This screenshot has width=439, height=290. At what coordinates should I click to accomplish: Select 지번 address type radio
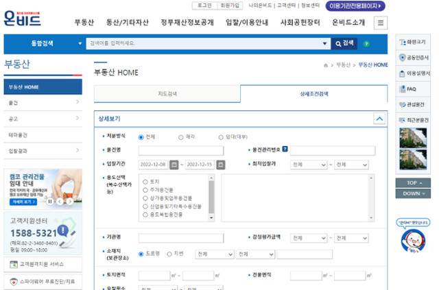(x=169, y=254)
